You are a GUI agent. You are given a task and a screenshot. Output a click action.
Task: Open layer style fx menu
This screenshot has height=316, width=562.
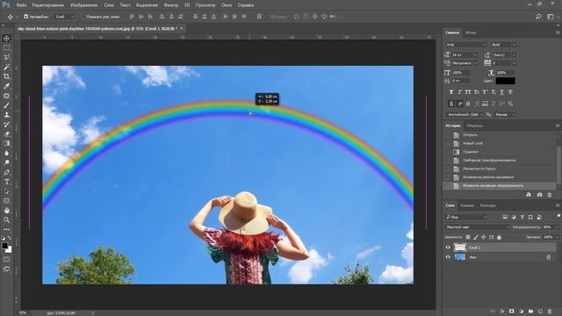pos(502,312)
